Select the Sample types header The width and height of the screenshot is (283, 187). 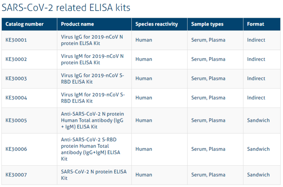coord(207,24)
